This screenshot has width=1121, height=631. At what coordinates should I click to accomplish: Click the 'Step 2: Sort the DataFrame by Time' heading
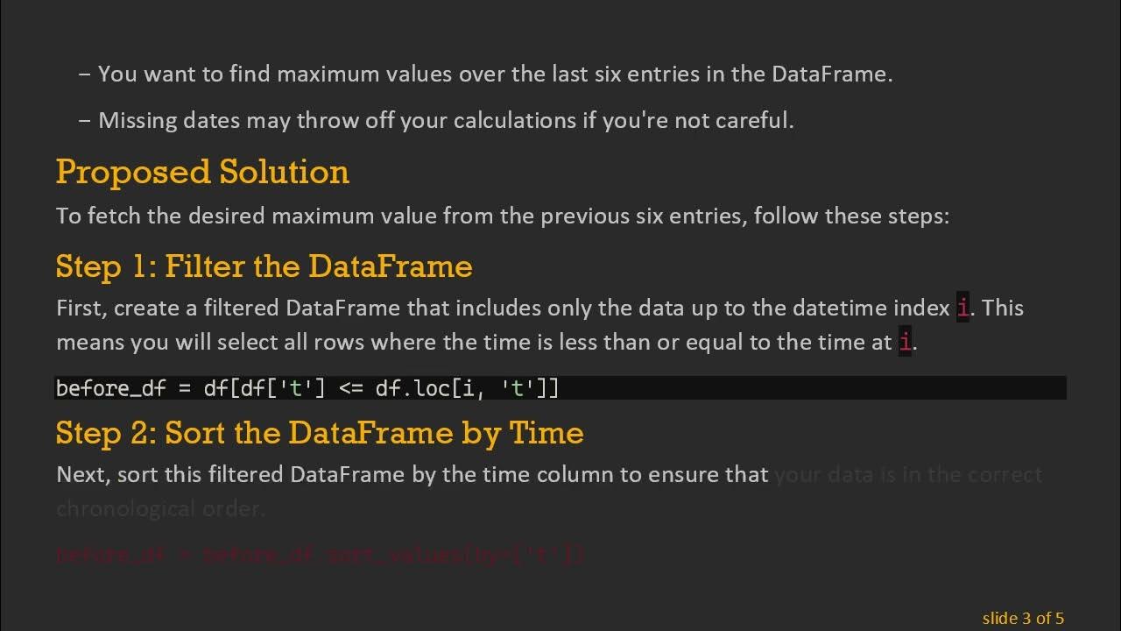(320, 432)
